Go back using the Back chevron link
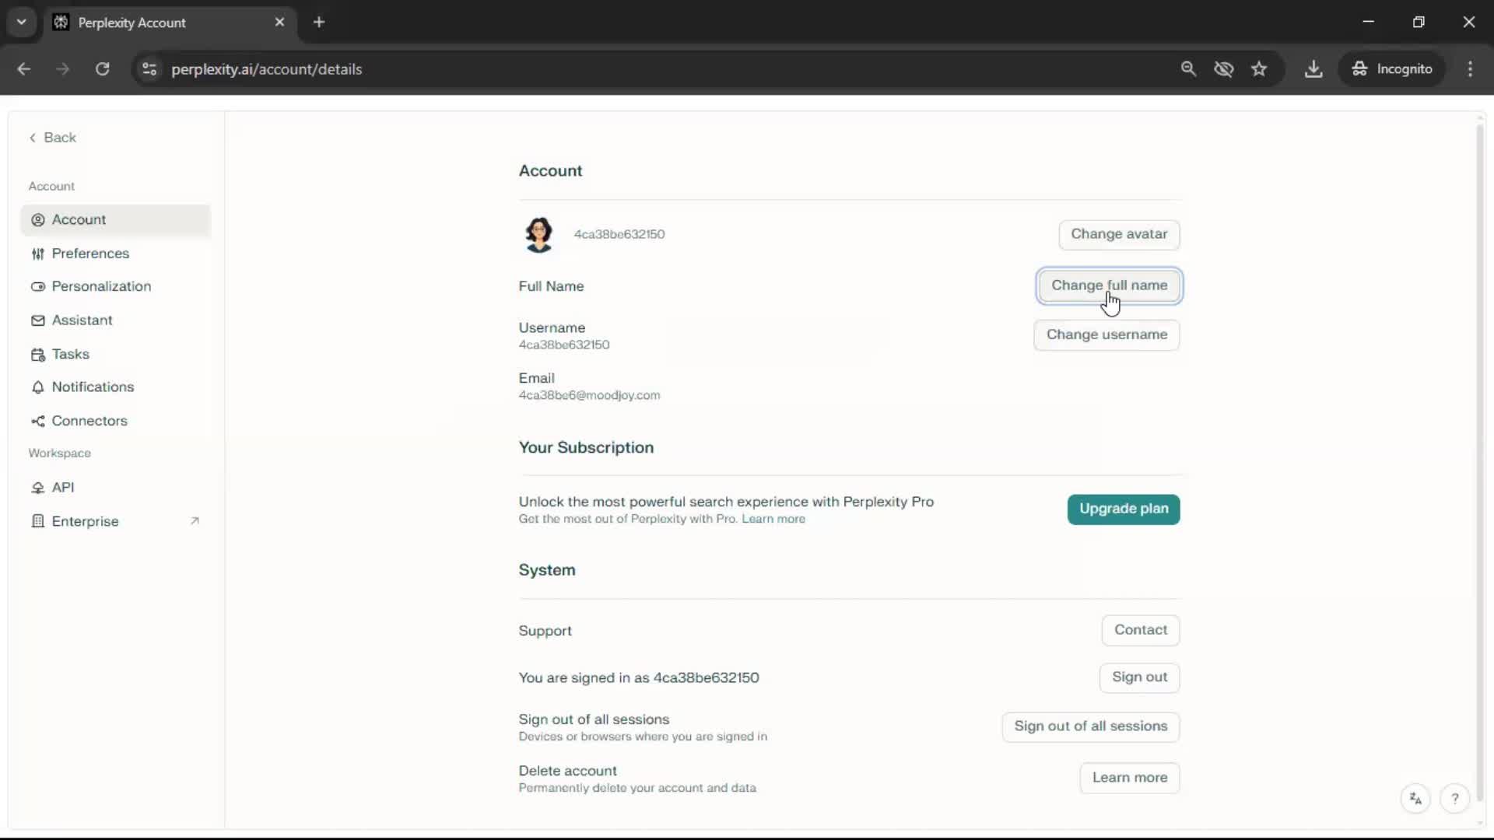Screen dimensions: 1494x840 pos(53,138)
